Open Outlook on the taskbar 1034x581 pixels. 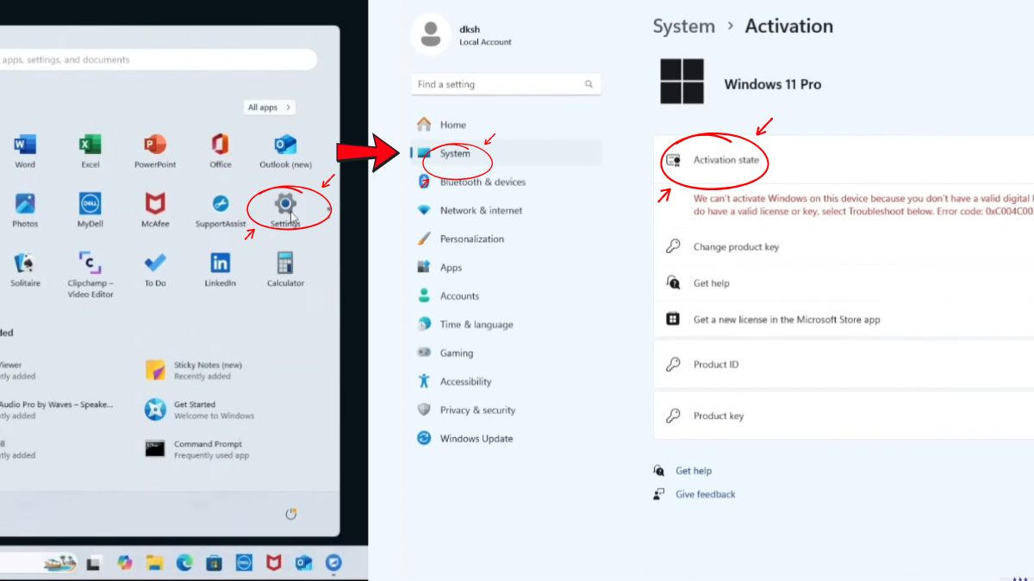click(x=303, y=563)
